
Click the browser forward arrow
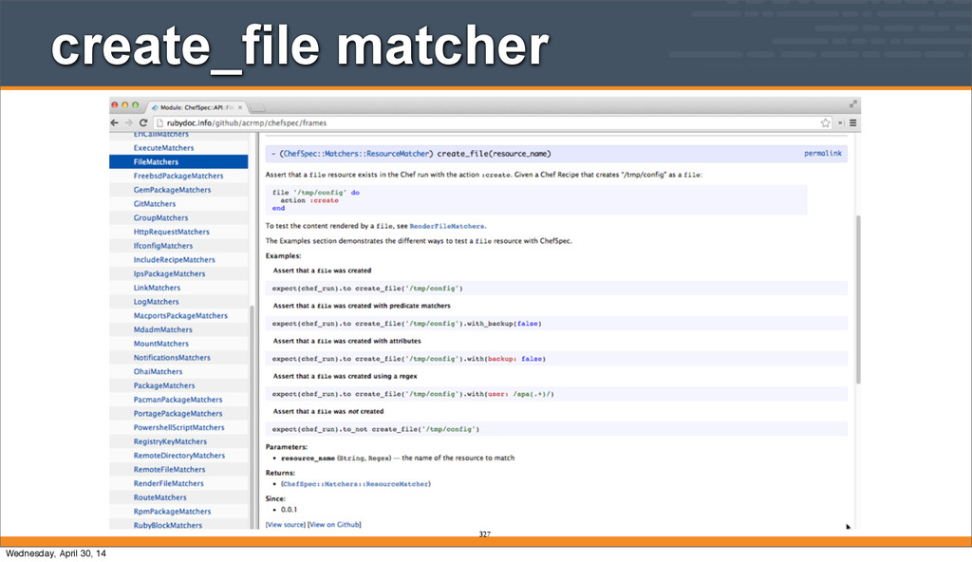click(128, 122)
